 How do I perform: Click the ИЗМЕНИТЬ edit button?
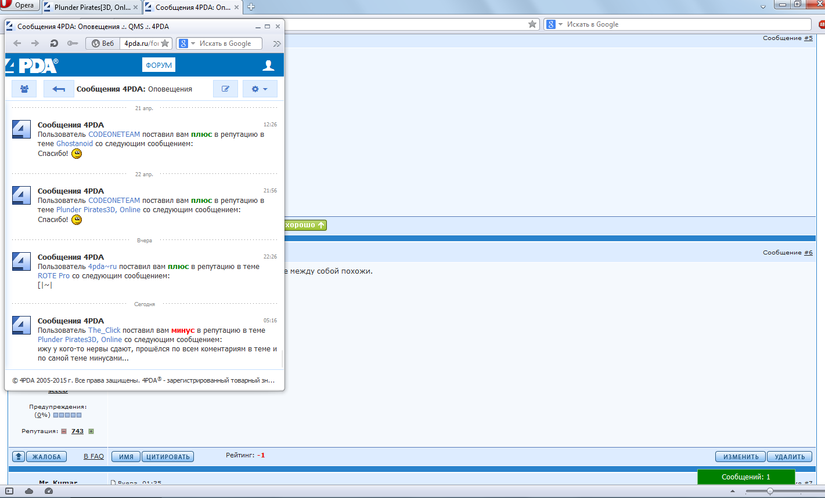(741, 457)
